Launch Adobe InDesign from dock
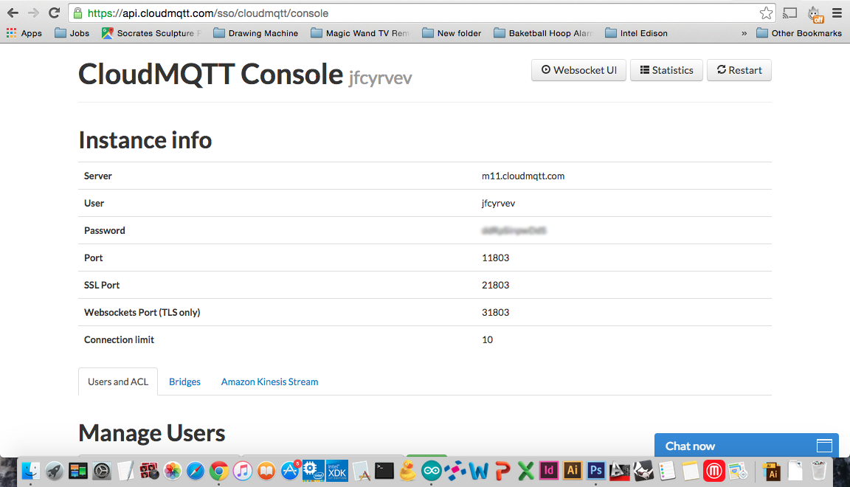 pyautogui.click(x=549, y=470)
